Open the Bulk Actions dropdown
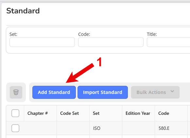The width and height of the screenshot is (190, 138). click(x=155, y=92)
